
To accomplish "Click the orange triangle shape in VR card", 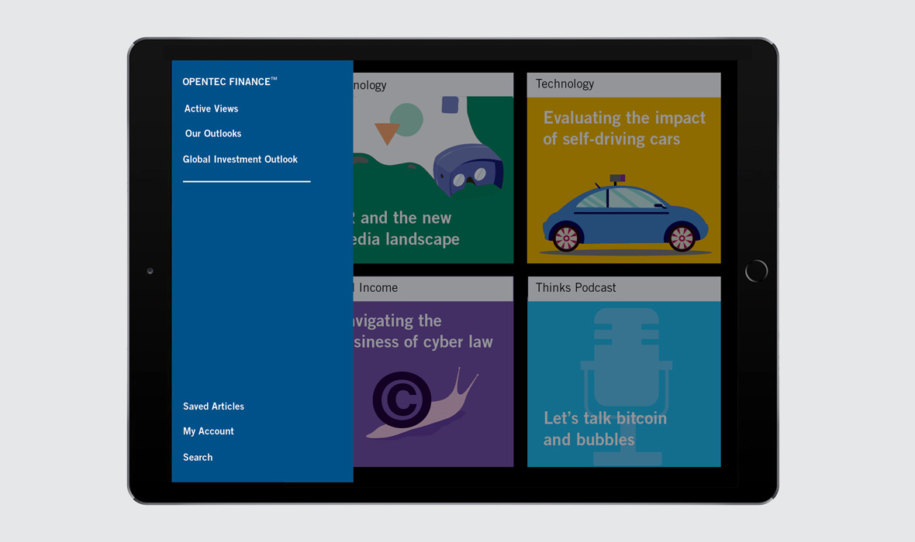I will point(386,133).
